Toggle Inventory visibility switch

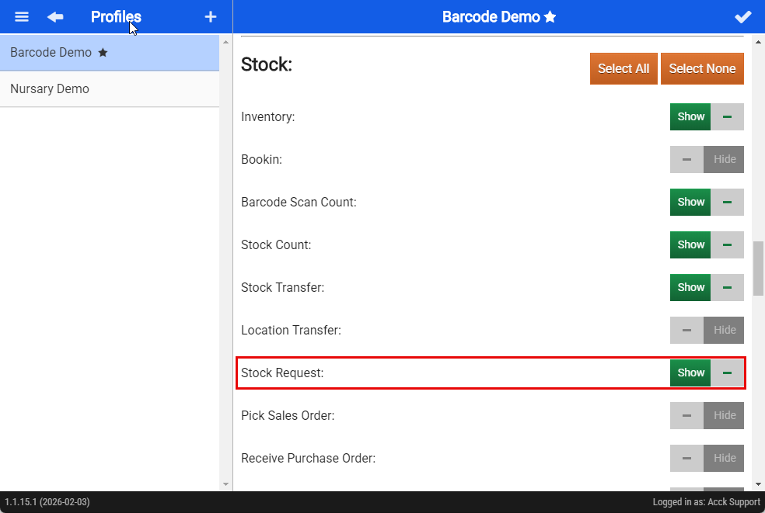pos(707,116)
